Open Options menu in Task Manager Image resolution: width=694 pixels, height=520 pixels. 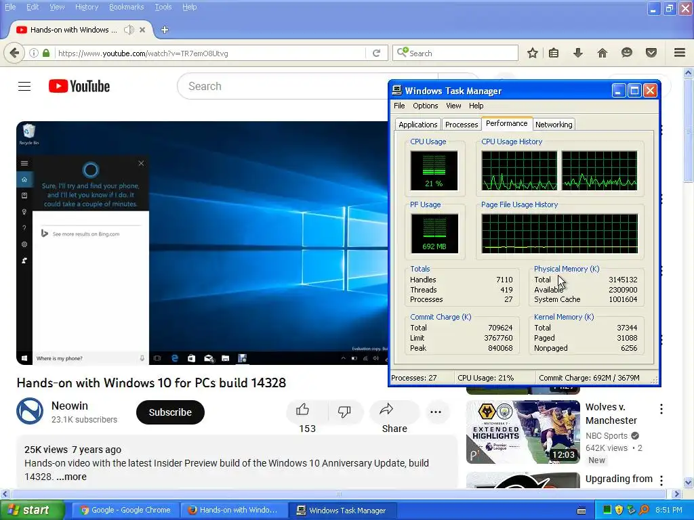tap(426, 106)
